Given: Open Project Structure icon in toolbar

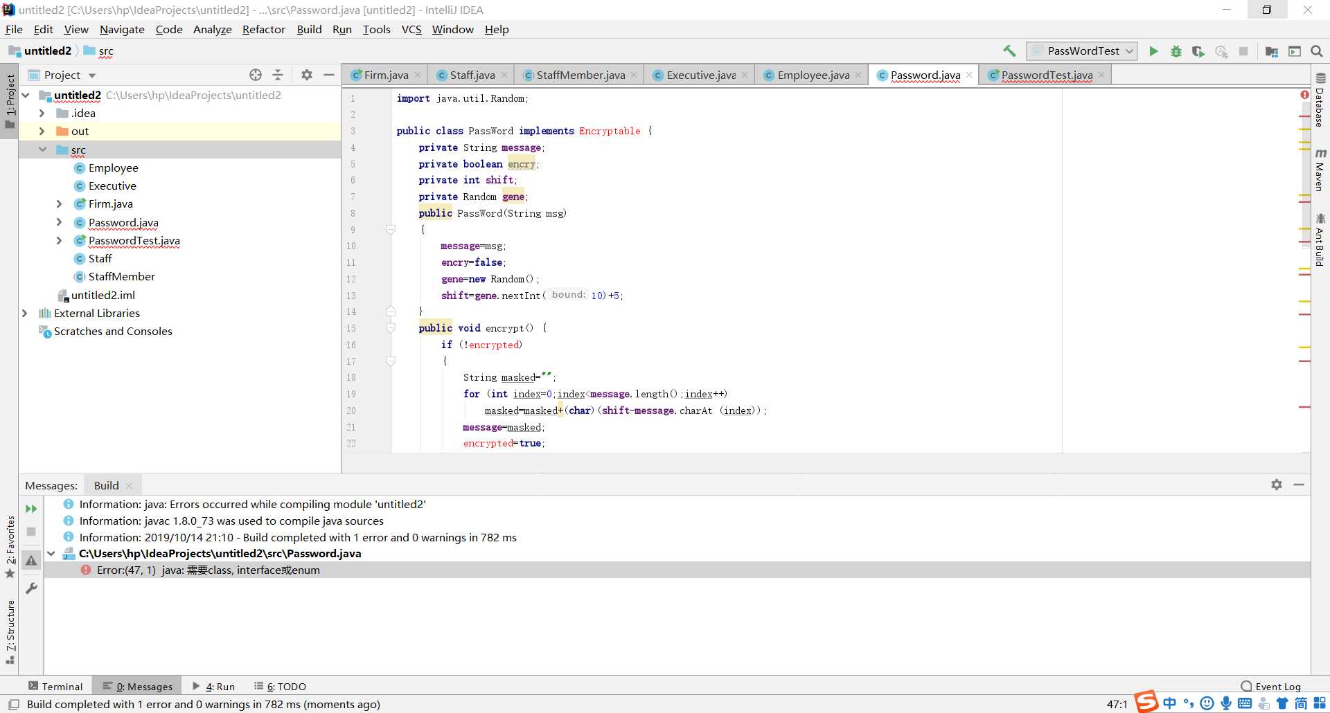Looking at the screenshot, I should click(1272, 51).
